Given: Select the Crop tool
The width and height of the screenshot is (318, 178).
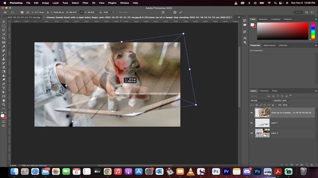Looking at the screenshot, I should 3,38.
